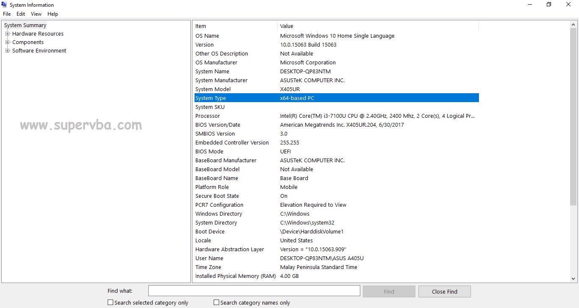Click the value x64-based PC
Image resolution: width=579 pixels, height=308 pixels.
[297, 98]
